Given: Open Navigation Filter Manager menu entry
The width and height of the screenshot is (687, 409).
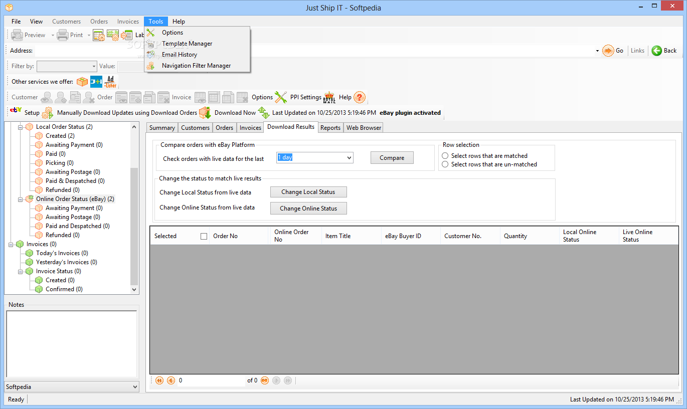Looking at the screenshot, I should point(197,66).
